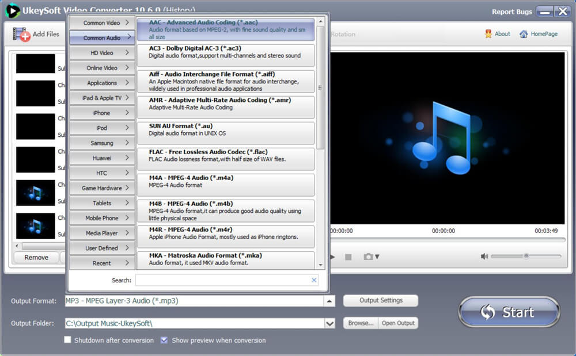Screen dimensions: 576x356
Task: Open the iPhone format category
Action: point(102,113)
